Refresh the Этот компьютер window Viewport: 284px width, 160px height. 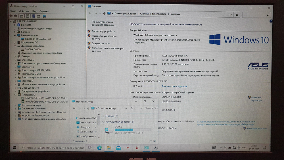pyautogui.click(x=132, y=108)
